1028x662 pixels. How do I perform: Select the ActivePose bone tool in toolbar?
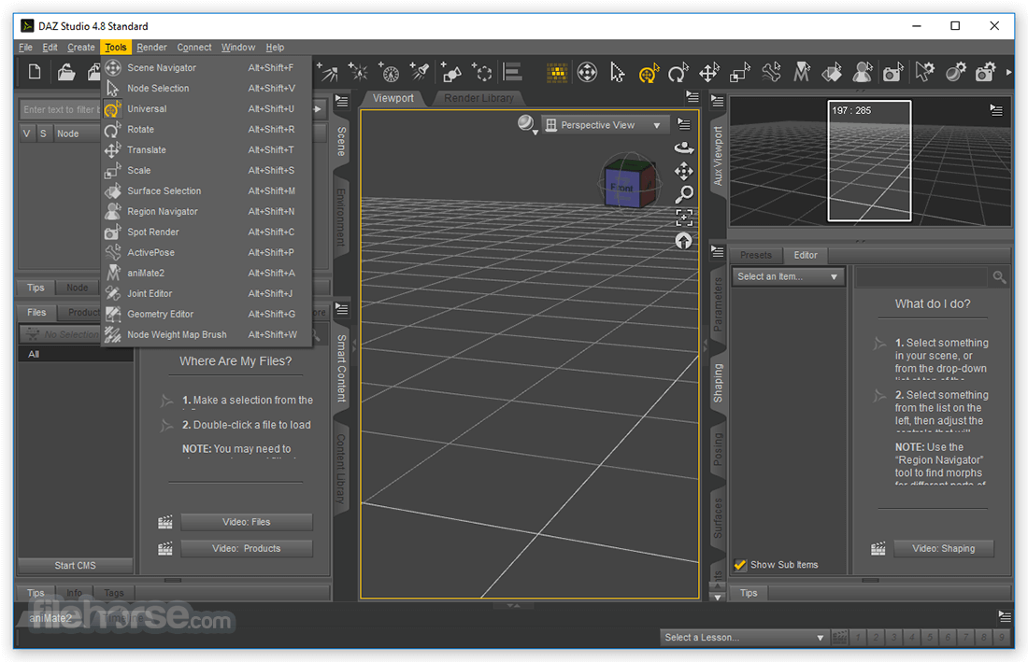click(771, 72)
